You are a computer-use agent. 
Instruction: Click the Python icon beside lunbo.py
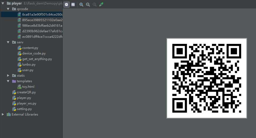coord(19,65)
